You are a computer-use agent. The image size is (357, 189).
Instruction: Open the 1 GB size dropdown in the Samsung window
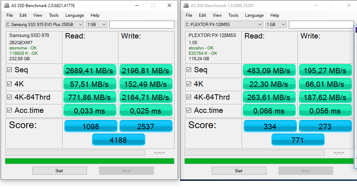click(97, 25)
